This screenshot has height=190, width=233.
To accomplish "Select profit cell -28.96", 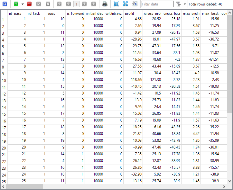I will [133, 39].
